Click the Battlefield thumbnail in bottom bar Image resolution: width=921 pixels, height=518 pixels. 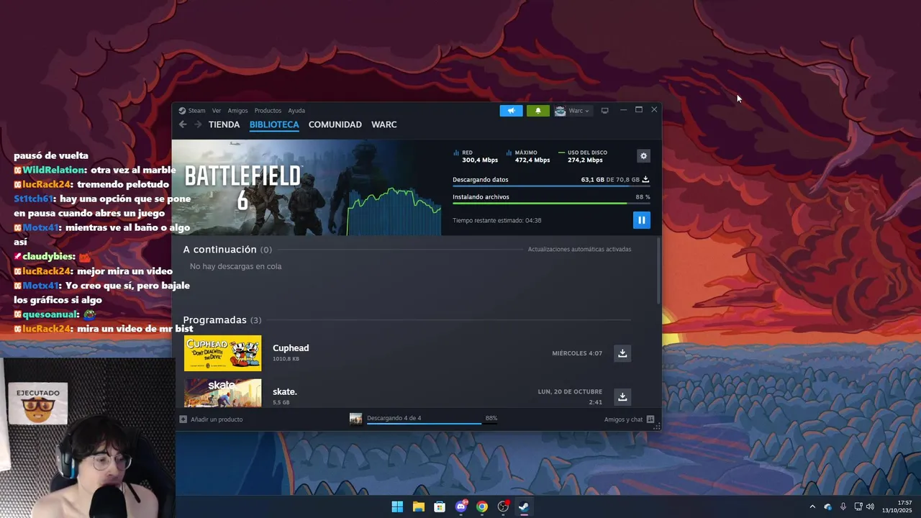[x=355, y=419]
